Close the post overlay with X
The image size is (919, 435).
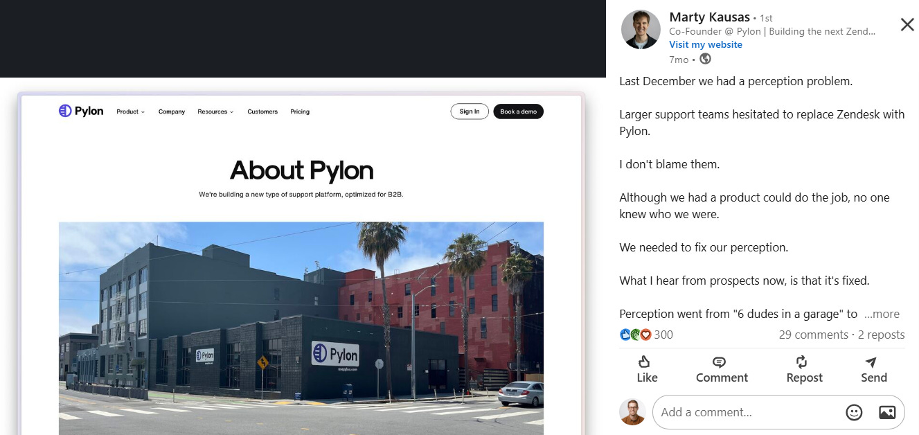[907, 25]
